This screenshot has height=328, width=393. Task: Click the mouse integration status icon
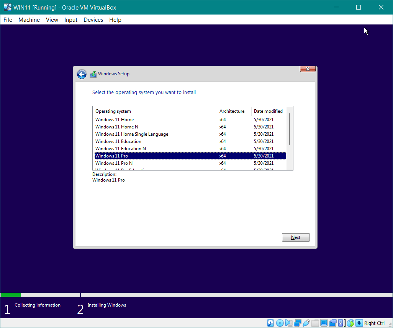pyautogui.click(x=350, y=323)
